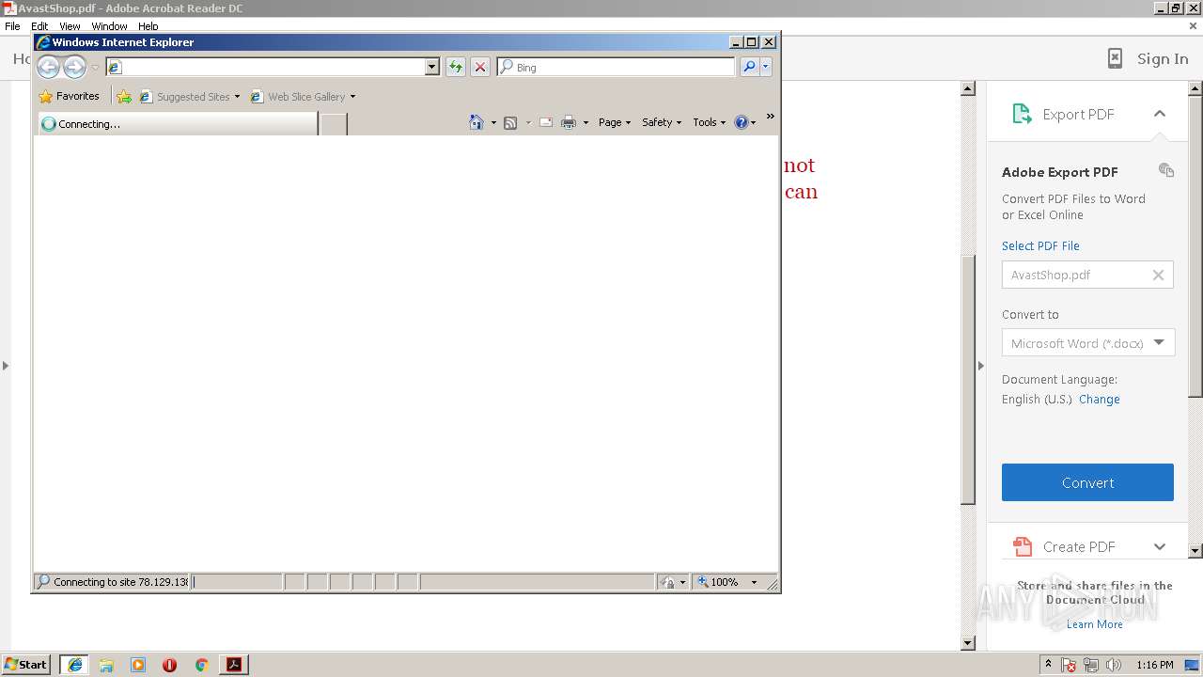This screenshot has width=1203, height=677.
Task: Click the Export PDF tool icon
Action: pyautogui.click(x=1022, y=114)
